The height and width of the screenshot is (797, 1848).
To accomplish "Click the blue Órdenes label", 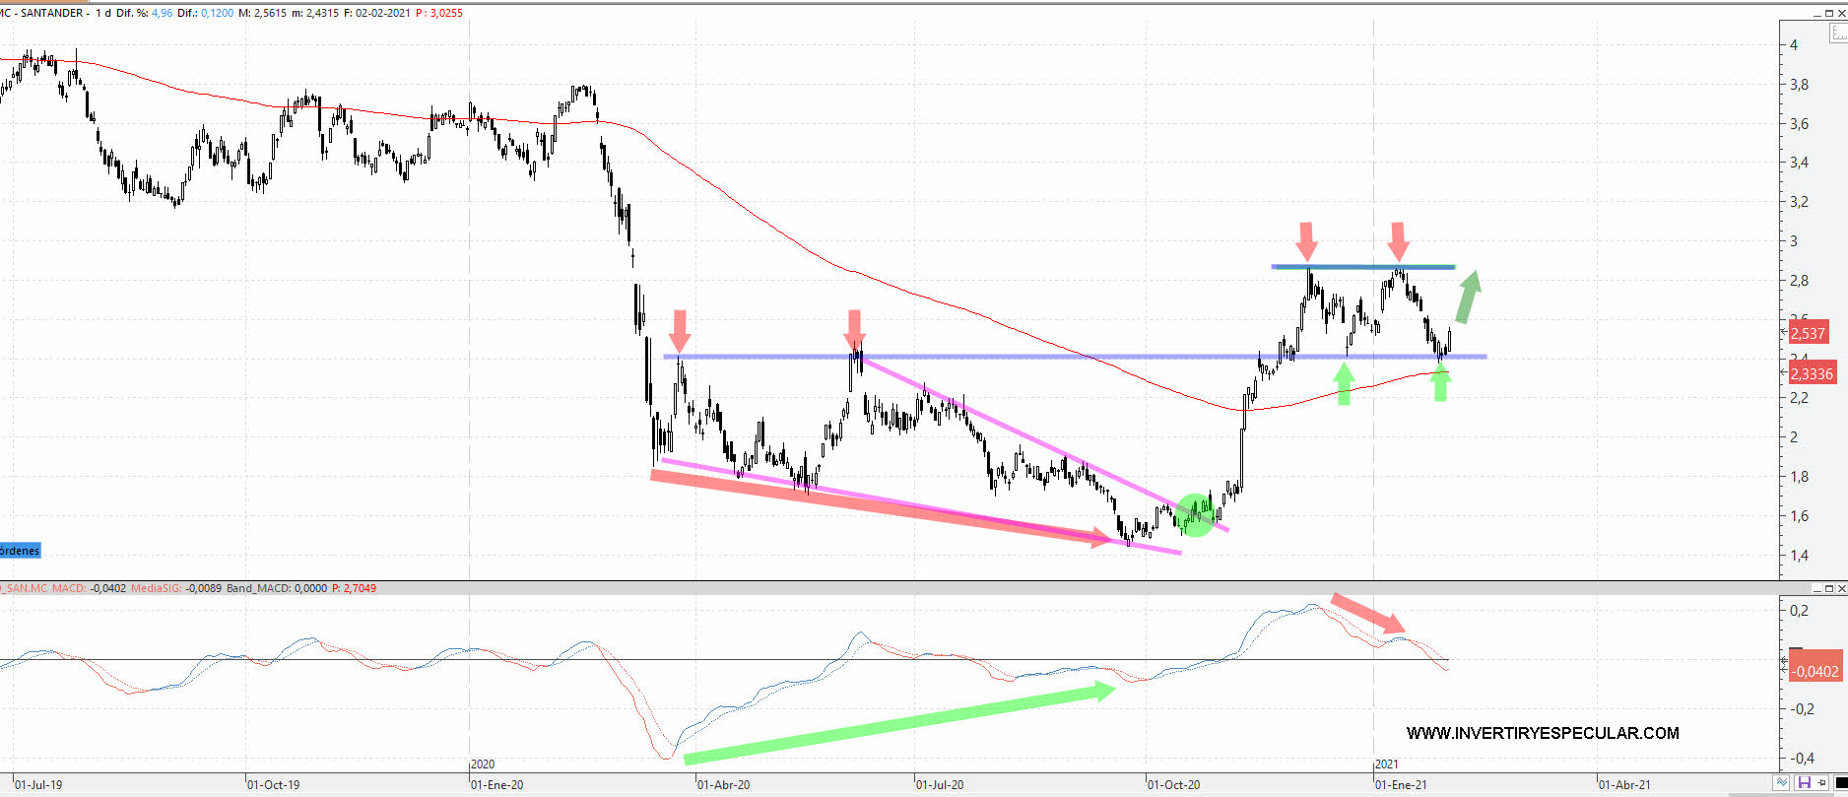I will coord(20,551).
